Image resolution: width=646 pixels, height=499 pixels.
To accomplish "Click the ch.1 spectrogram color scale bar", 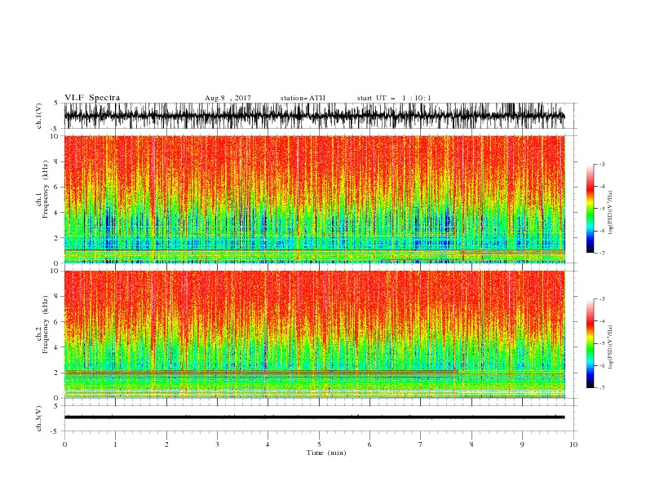I will [x=590, y=209].
